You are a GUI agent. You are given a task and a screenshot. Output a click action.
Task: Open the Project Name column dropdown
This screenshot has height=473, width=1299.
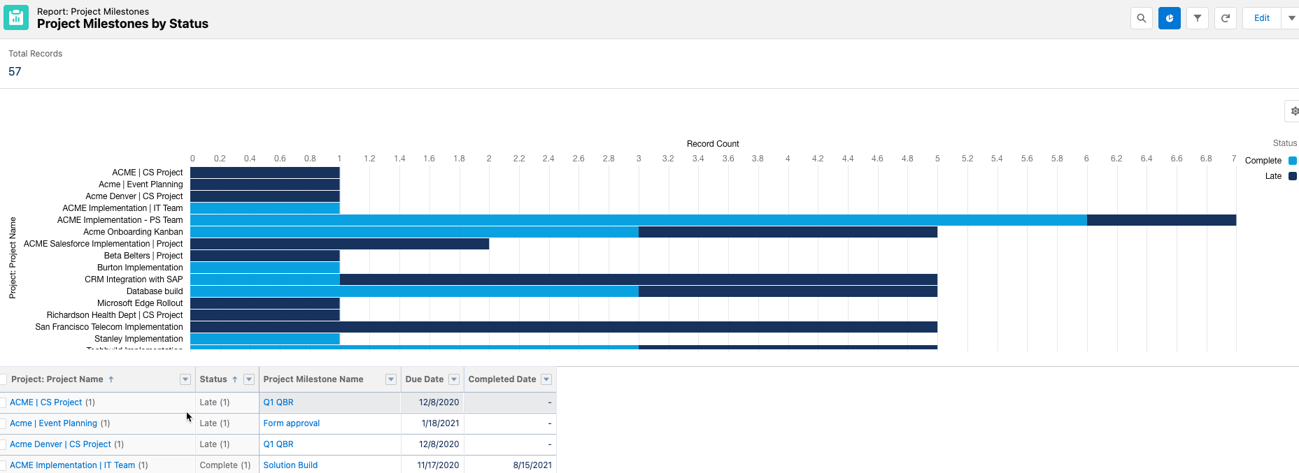tap(185, 379)
